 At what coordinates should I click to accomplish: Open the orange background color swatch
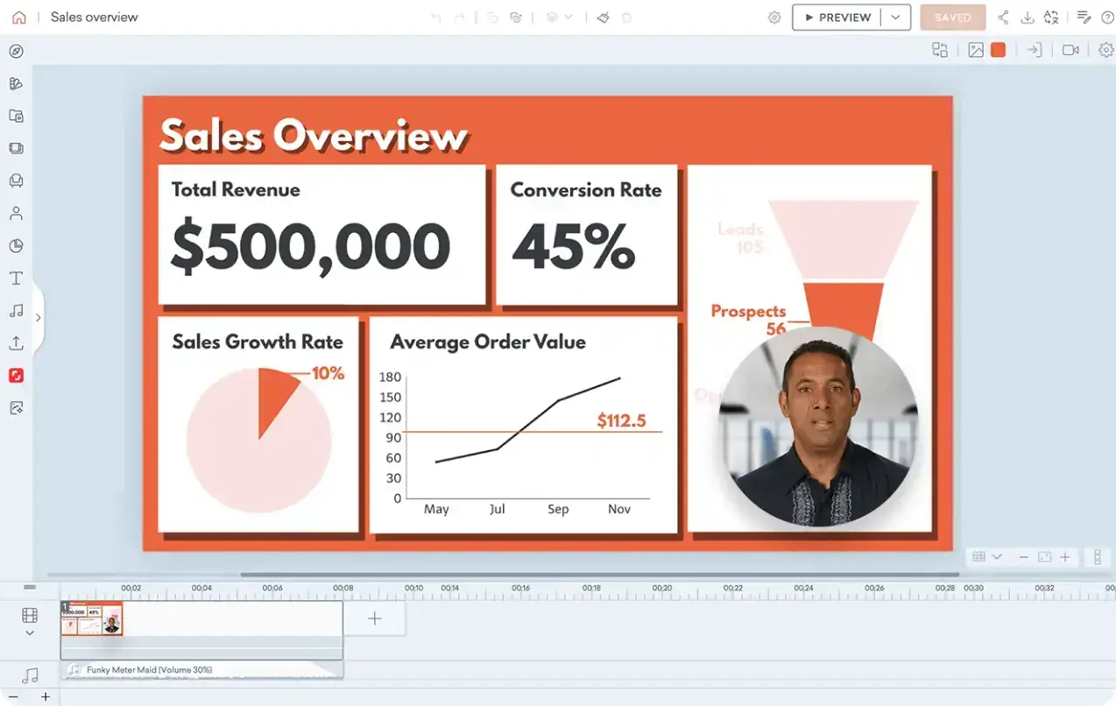tap(998, 50)
